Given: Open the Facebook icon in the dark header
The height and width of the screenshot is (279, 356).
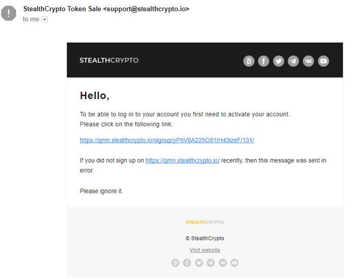Looking at the screenshot, I should [x=264, y=61].
